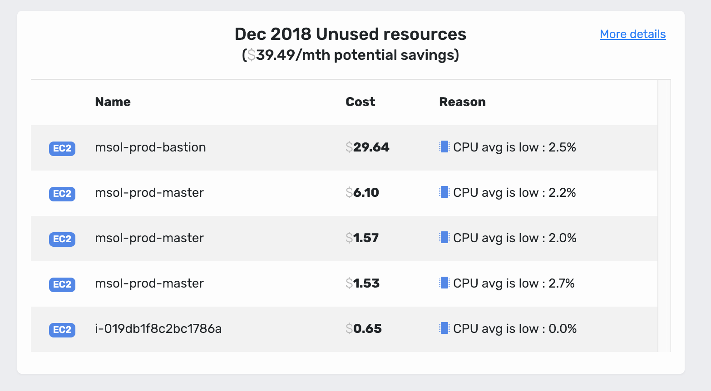Click the EC2 badge beside the $1.53 row

pyautogui.click(x=62, y=284)
